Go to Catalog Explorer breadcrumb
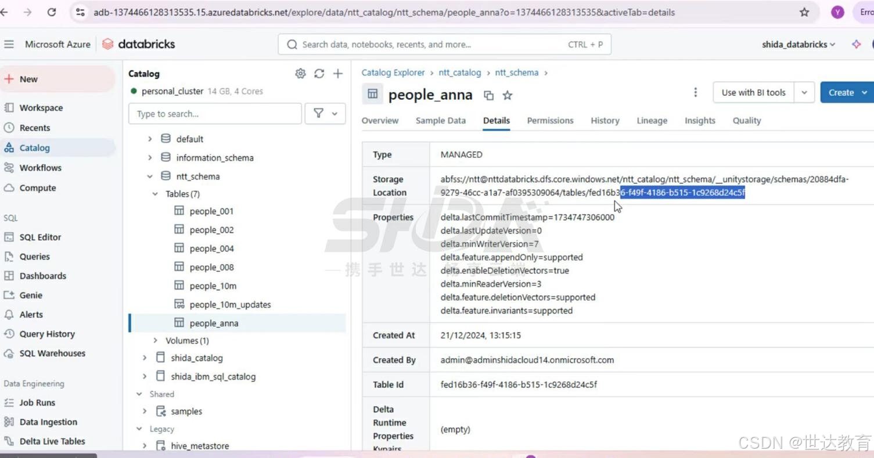 (x=393, y=73)
